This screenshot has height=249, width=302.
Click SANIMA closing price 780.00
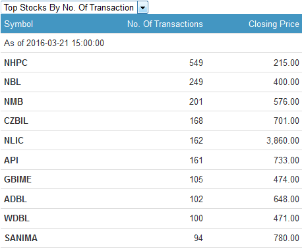(x=286, y=238)
